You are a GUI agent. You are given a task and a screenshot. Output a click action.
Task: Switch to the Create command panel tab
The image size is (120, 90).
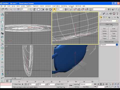click(x=101, y=13)
